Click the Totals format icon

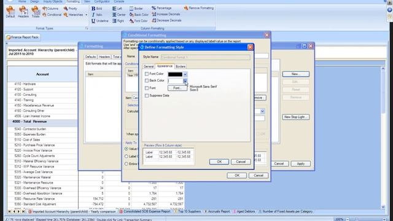coord(36,12)
